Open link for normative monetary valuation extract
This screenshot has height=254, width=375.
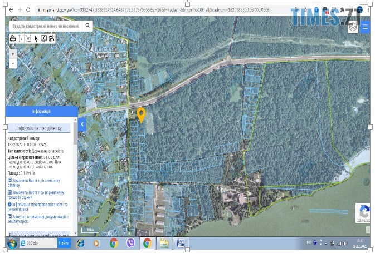coord(39,194)
